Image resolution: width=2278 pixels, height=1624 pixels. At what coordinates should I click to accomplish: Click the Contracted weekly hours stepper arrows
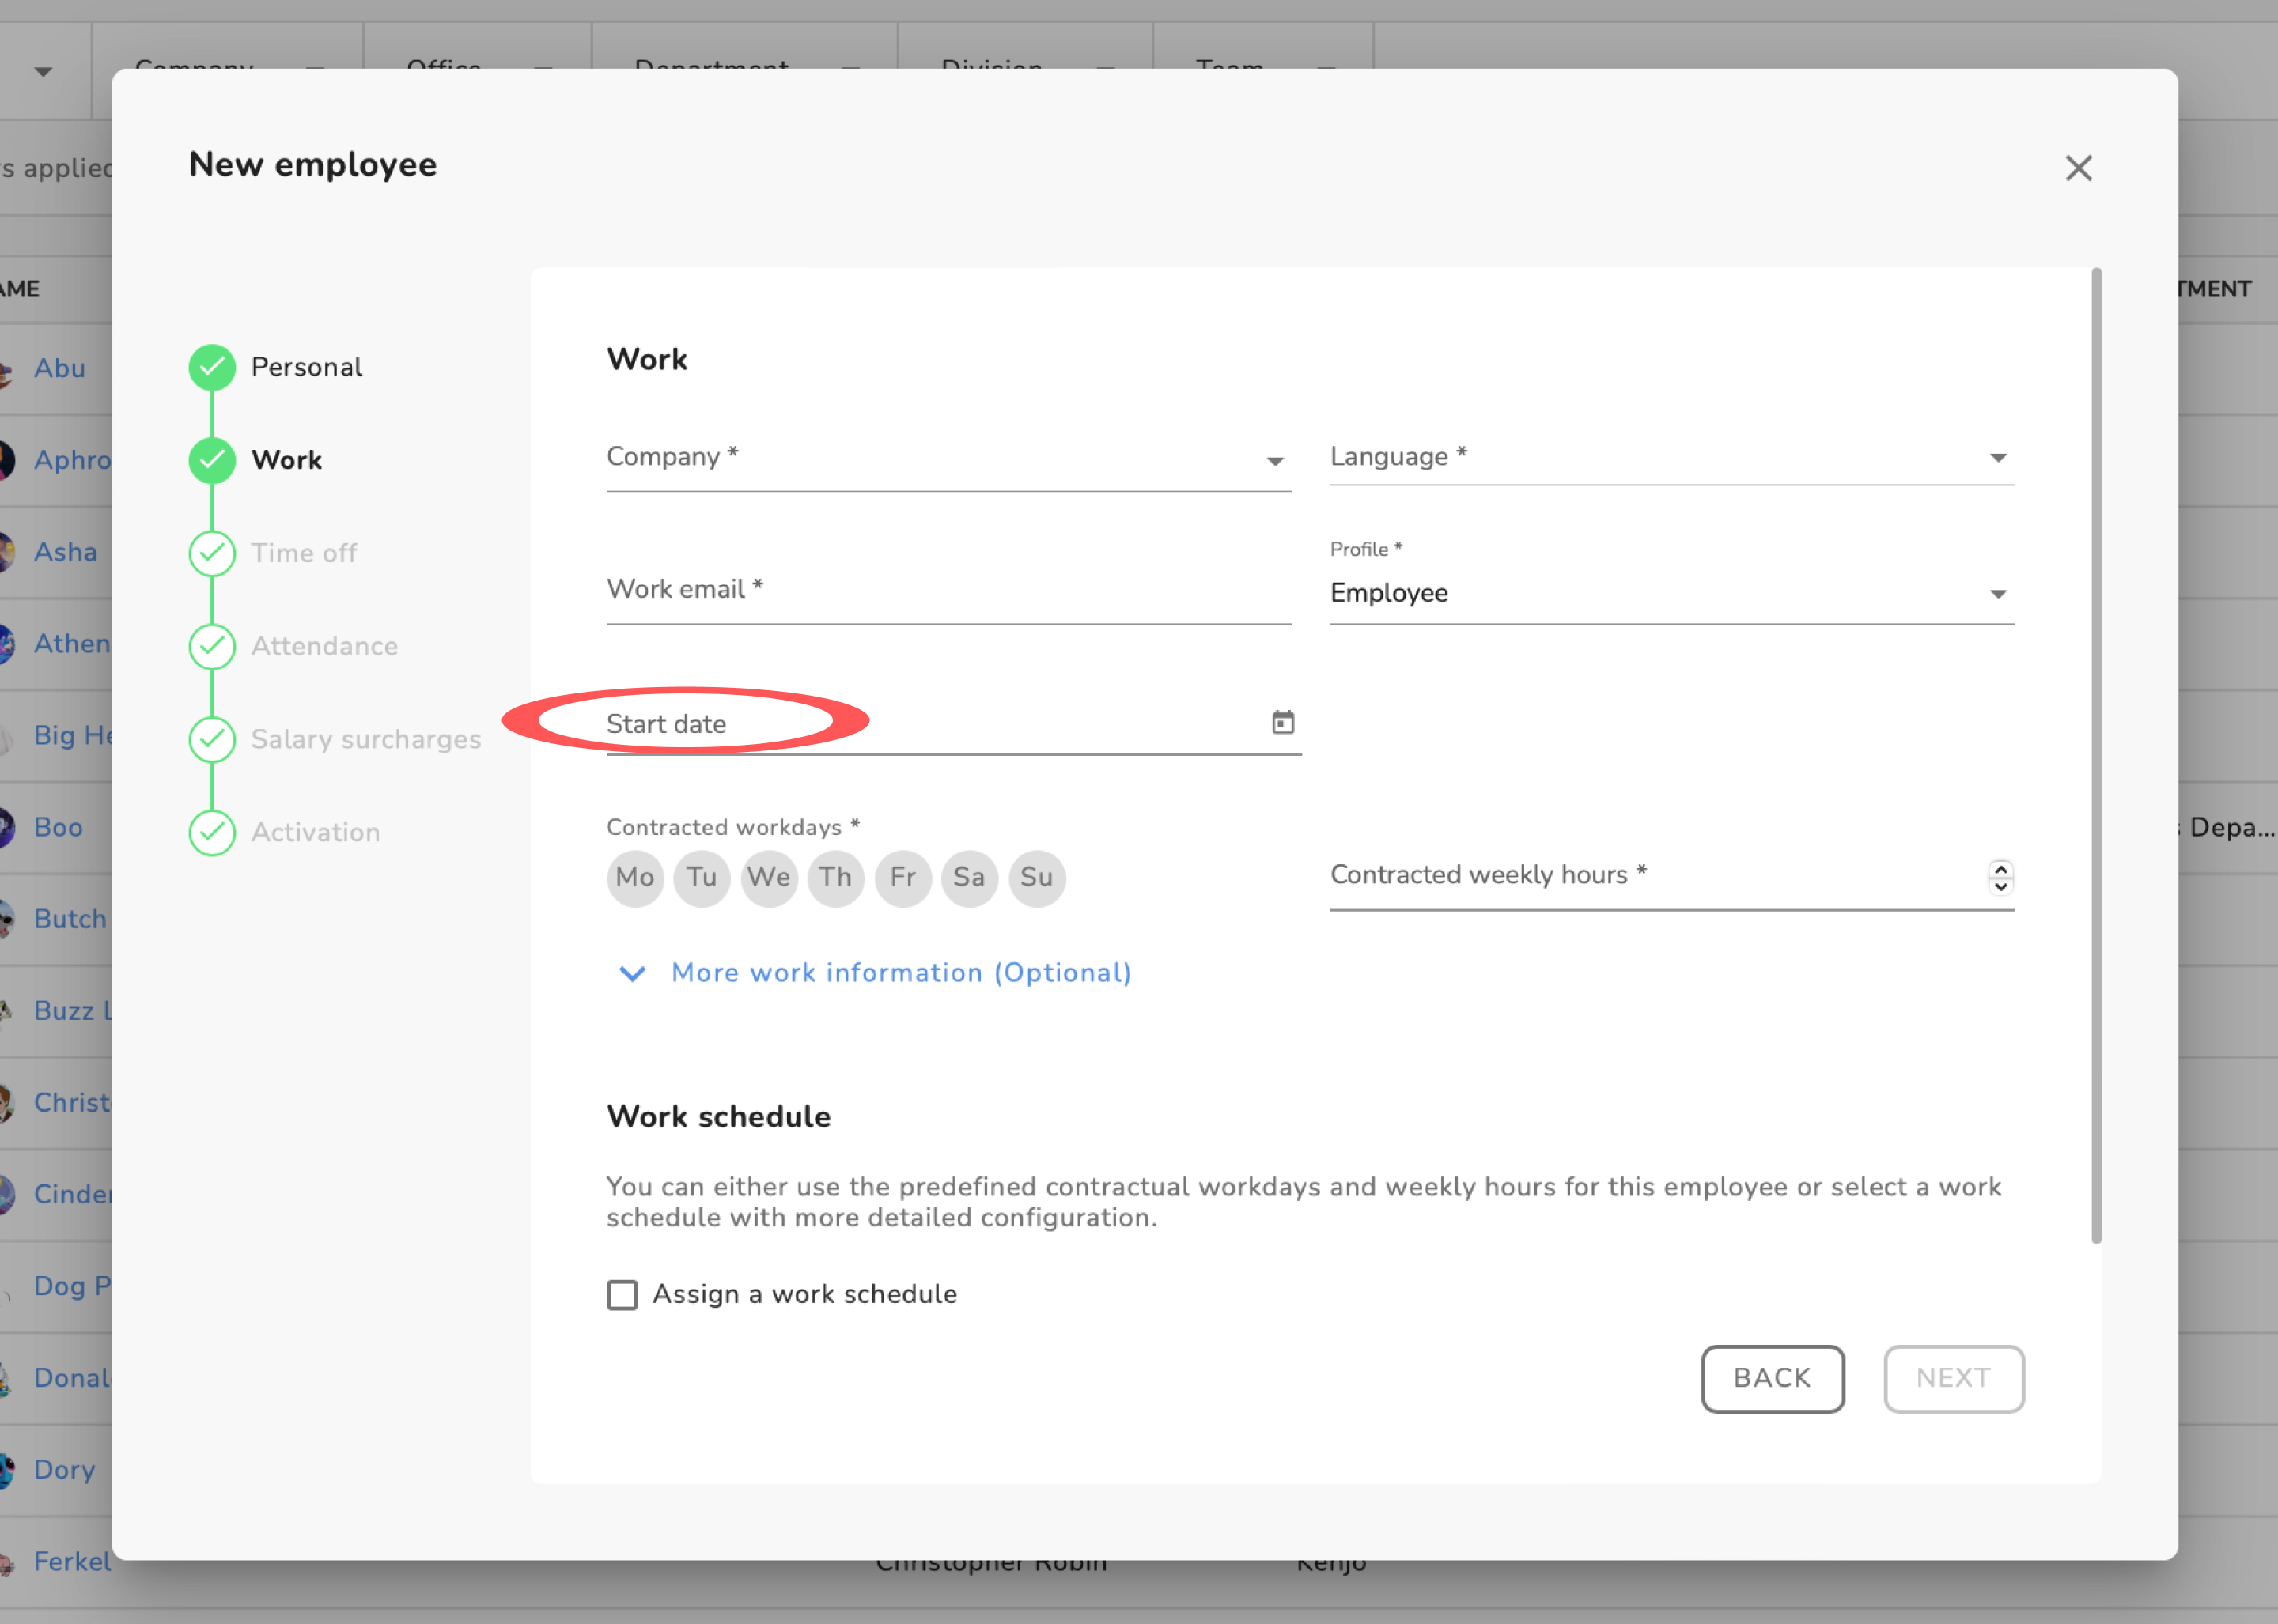[x=2000, y=877]
